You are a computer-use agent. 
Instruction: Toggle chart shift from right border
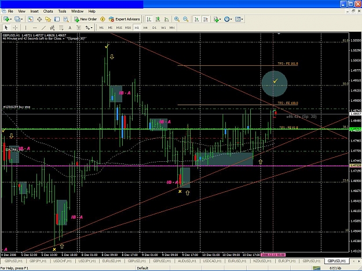click(206, 19)
